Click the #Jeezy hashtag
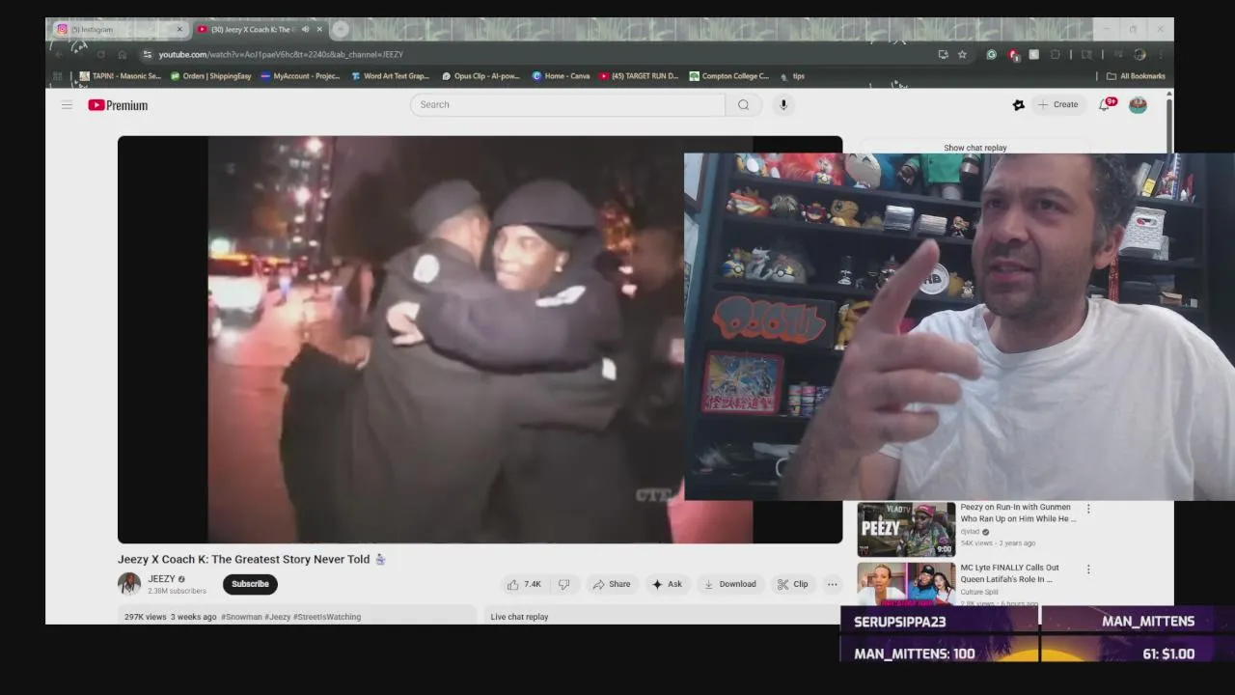The width and height of the screenshot is (1235, 695). click(x=278, y=617)
